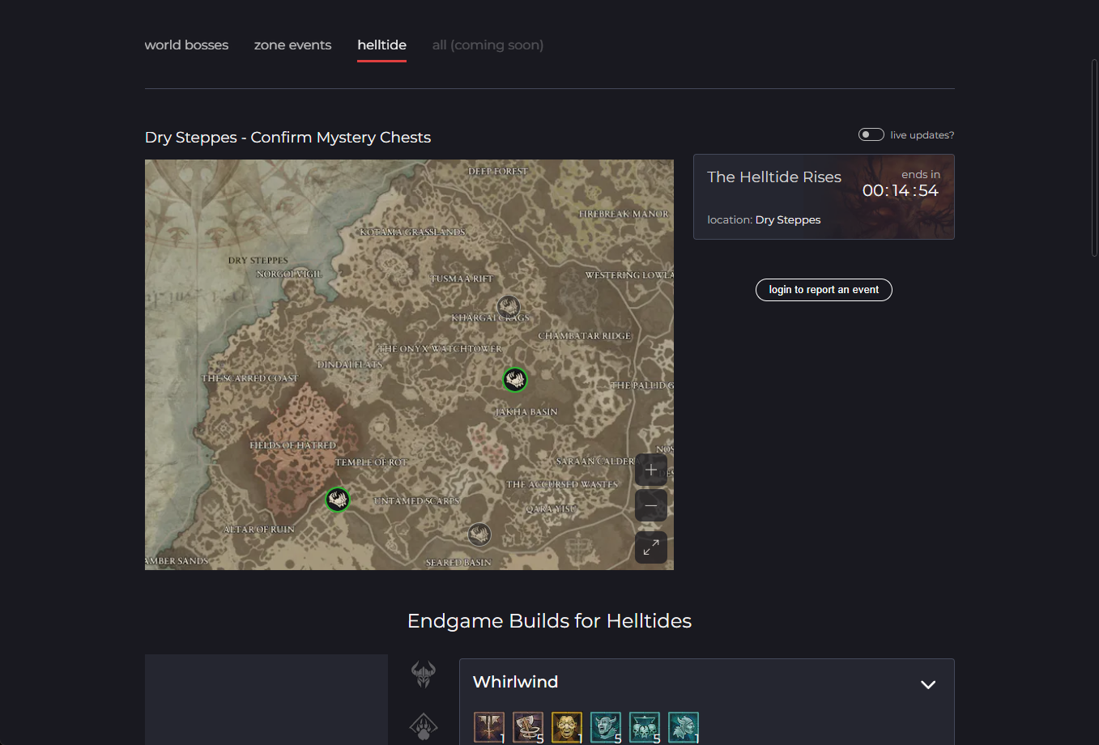Click the Whirlwind build title
This screenshot has height=745, width=1099.
coord(516,682)
